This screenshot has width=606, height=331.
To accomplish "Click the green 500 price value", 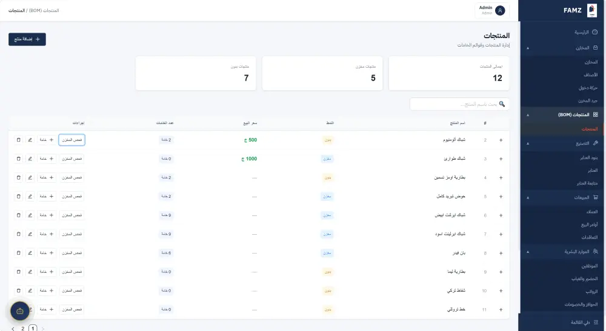I will click(250, 140).
